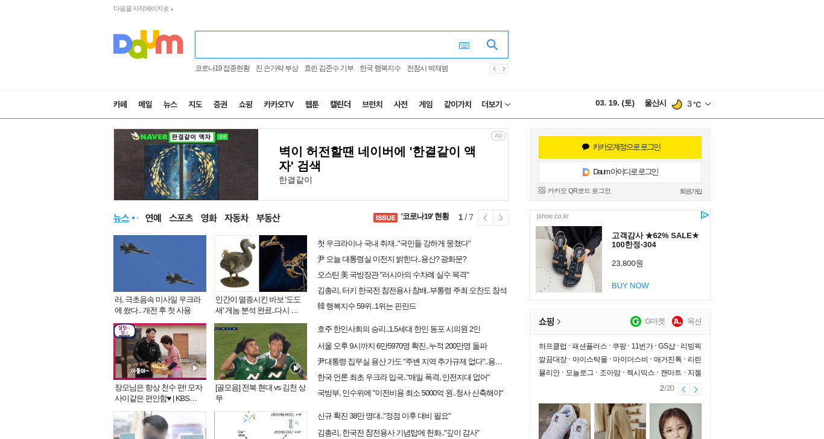Open the 같이가치 menu

pos(457,104)
